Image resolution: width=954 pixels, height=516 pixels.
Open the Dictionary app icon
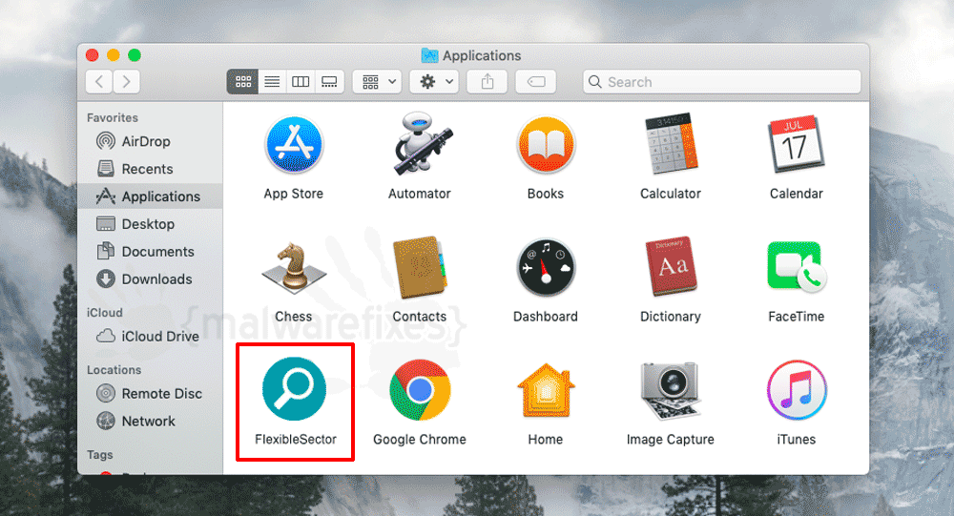(x=671, y=266)
